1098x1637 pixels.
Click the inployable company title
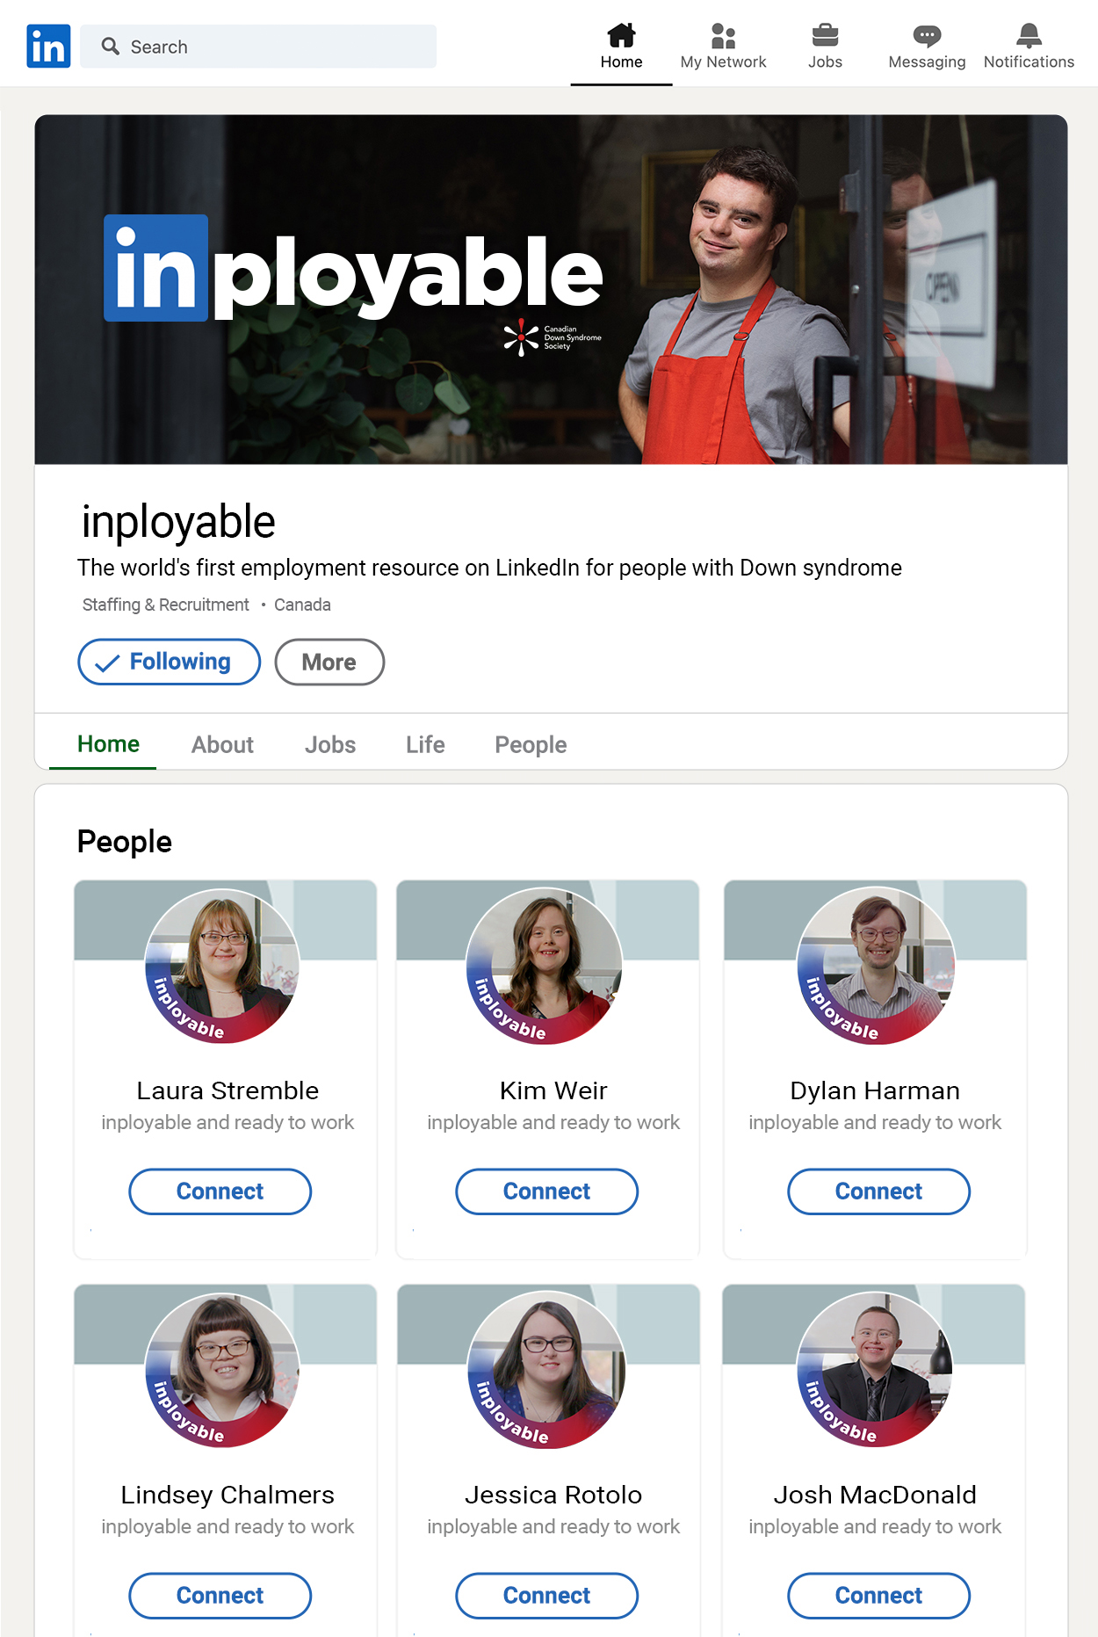click(178, 522)
